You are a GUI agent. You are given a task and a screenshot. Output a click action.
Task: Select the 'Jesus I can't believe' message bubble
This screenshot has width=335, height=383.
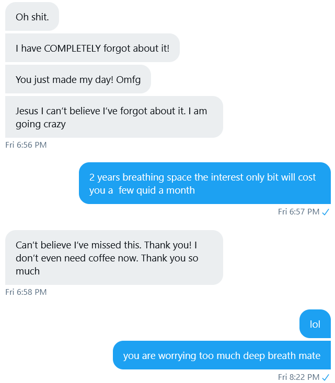114,117
